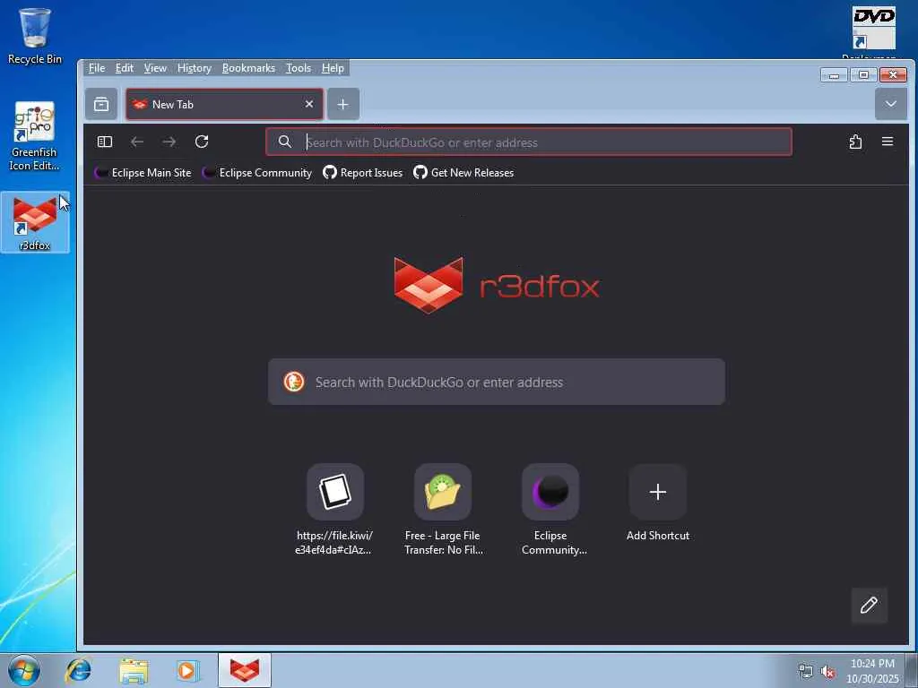
Task: Open Get New Releases bookmark
Action: click(x=463, y=173)
